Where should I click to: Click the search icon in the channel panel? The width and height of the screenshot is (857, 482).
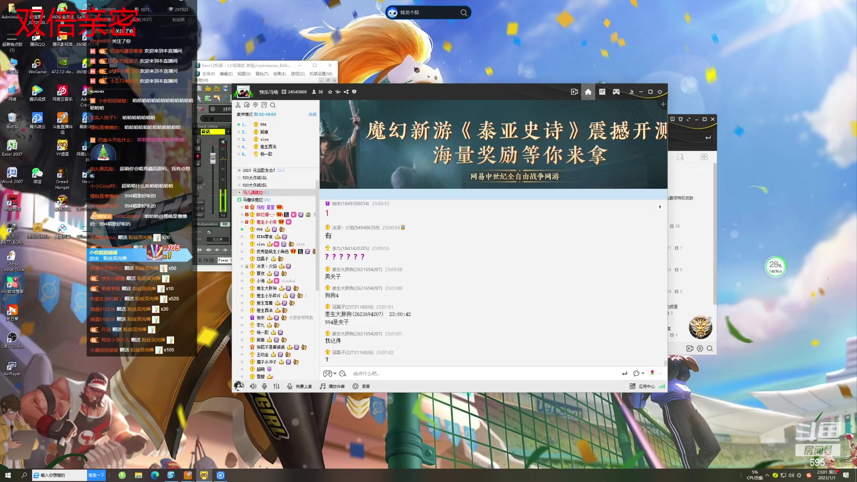(x=273, y=105)
